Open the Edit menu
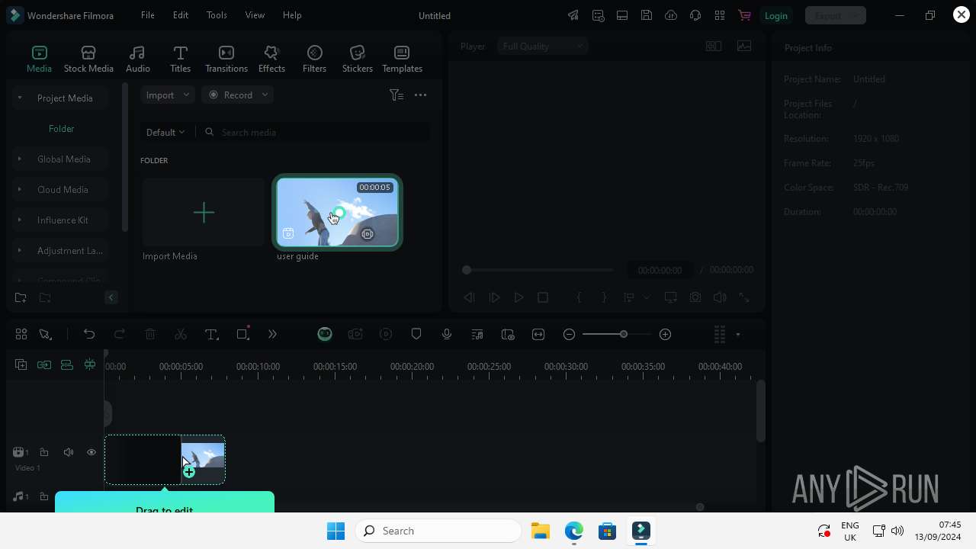 tap(181, 15)
